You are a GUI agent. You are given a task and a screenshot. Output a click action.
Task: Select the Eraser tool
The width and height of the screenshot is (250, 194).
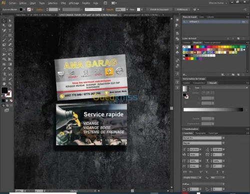pos(10,45)
